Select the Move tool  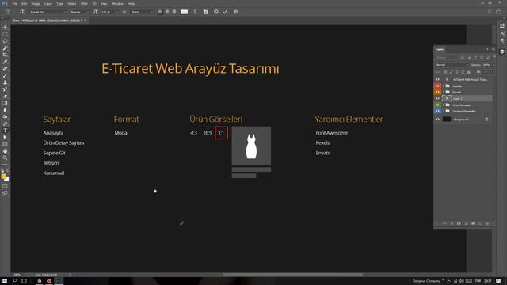point(5,28)
